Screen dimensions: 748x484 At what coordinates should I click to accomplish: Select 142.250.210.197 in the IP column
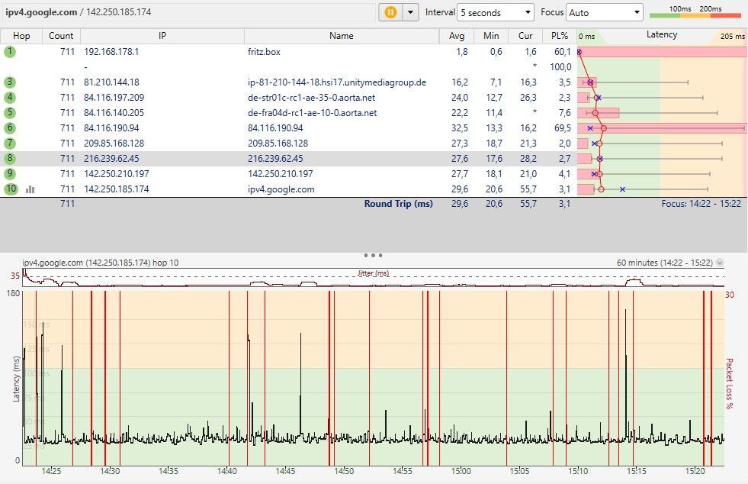pyautogui.click(x=117, y=174)
